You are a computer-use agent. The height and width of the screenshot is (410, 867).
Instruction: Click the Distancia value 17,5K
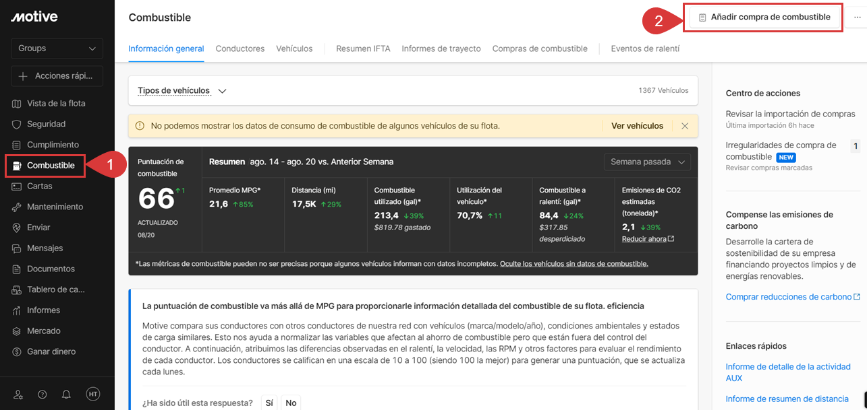(x=304, y=204)
